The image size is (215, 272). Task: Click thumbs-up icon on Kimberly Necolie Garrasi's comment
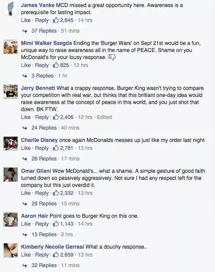point(56,254)
